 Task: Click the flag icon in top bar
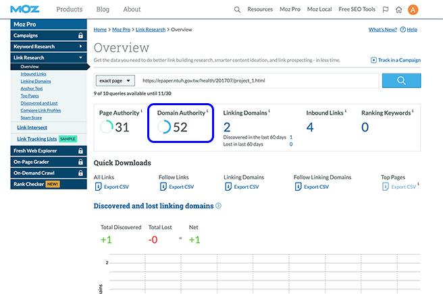tap(386, 9)
